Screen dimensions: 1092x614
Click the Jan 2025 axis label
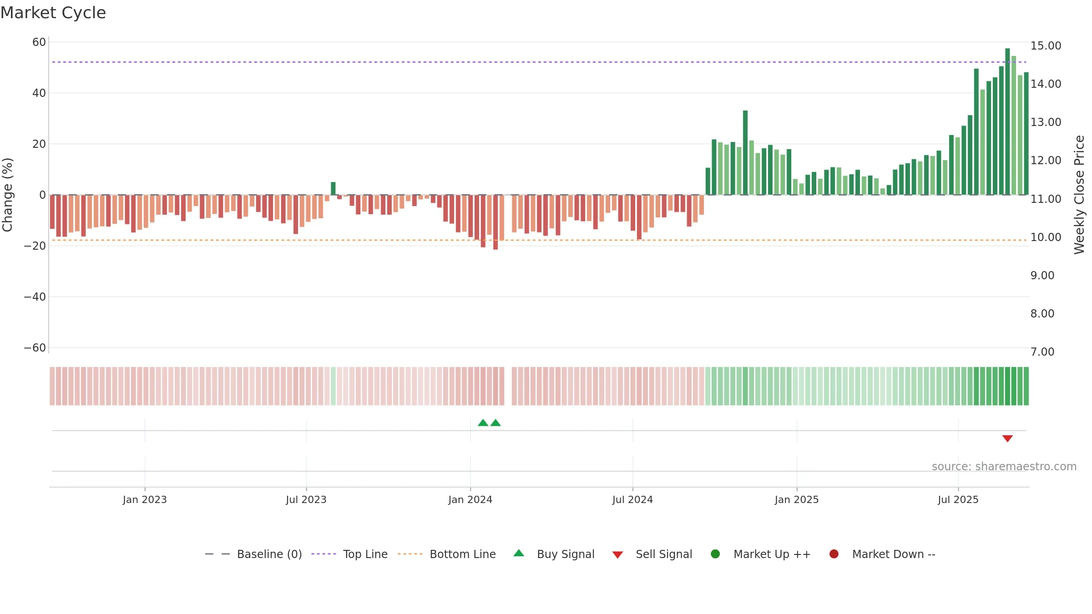click(797, 500)
